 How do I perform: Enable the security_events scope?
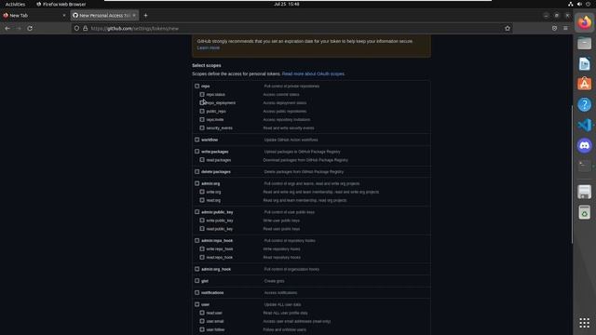(x=202, y=128)
